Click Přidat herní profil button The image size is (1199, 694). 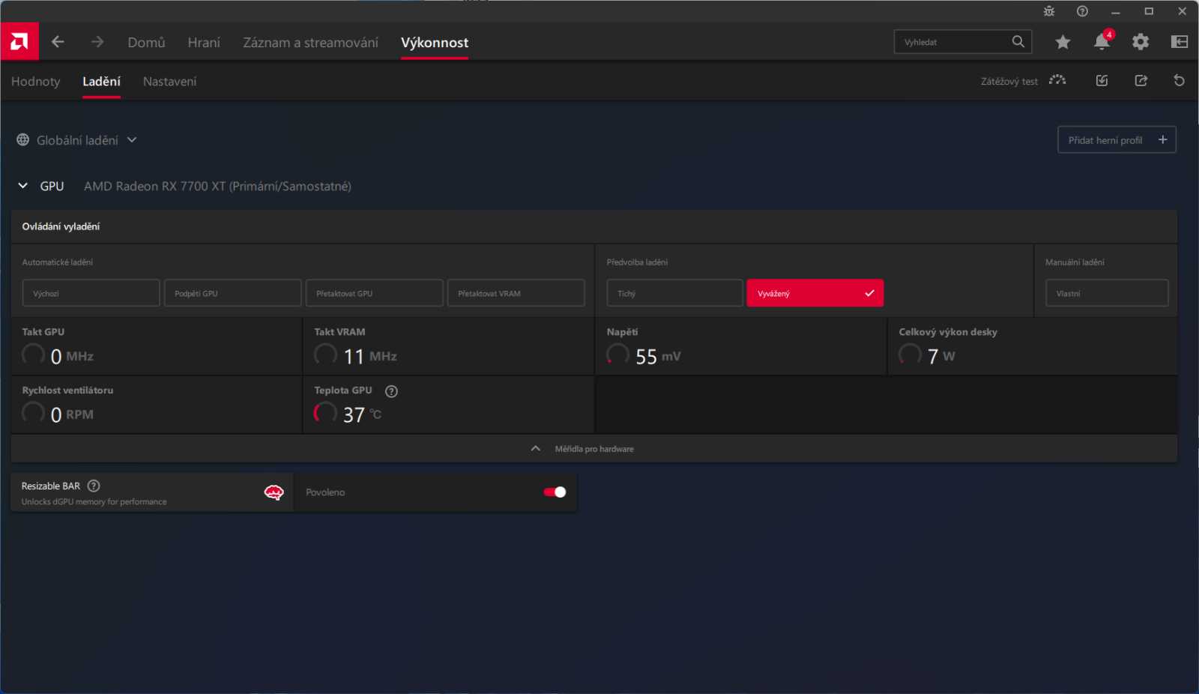pyautogui.click(x=1117, y=140)
